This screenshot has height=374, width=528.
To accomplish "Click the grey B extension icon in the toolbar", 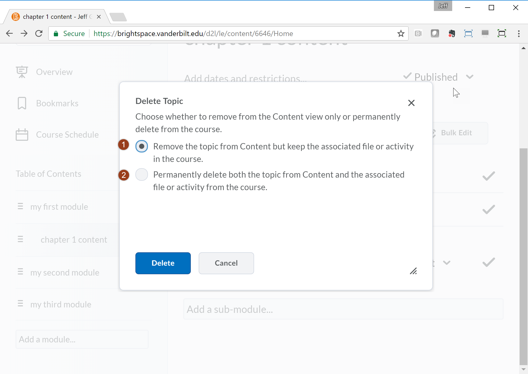I will 418,33.
